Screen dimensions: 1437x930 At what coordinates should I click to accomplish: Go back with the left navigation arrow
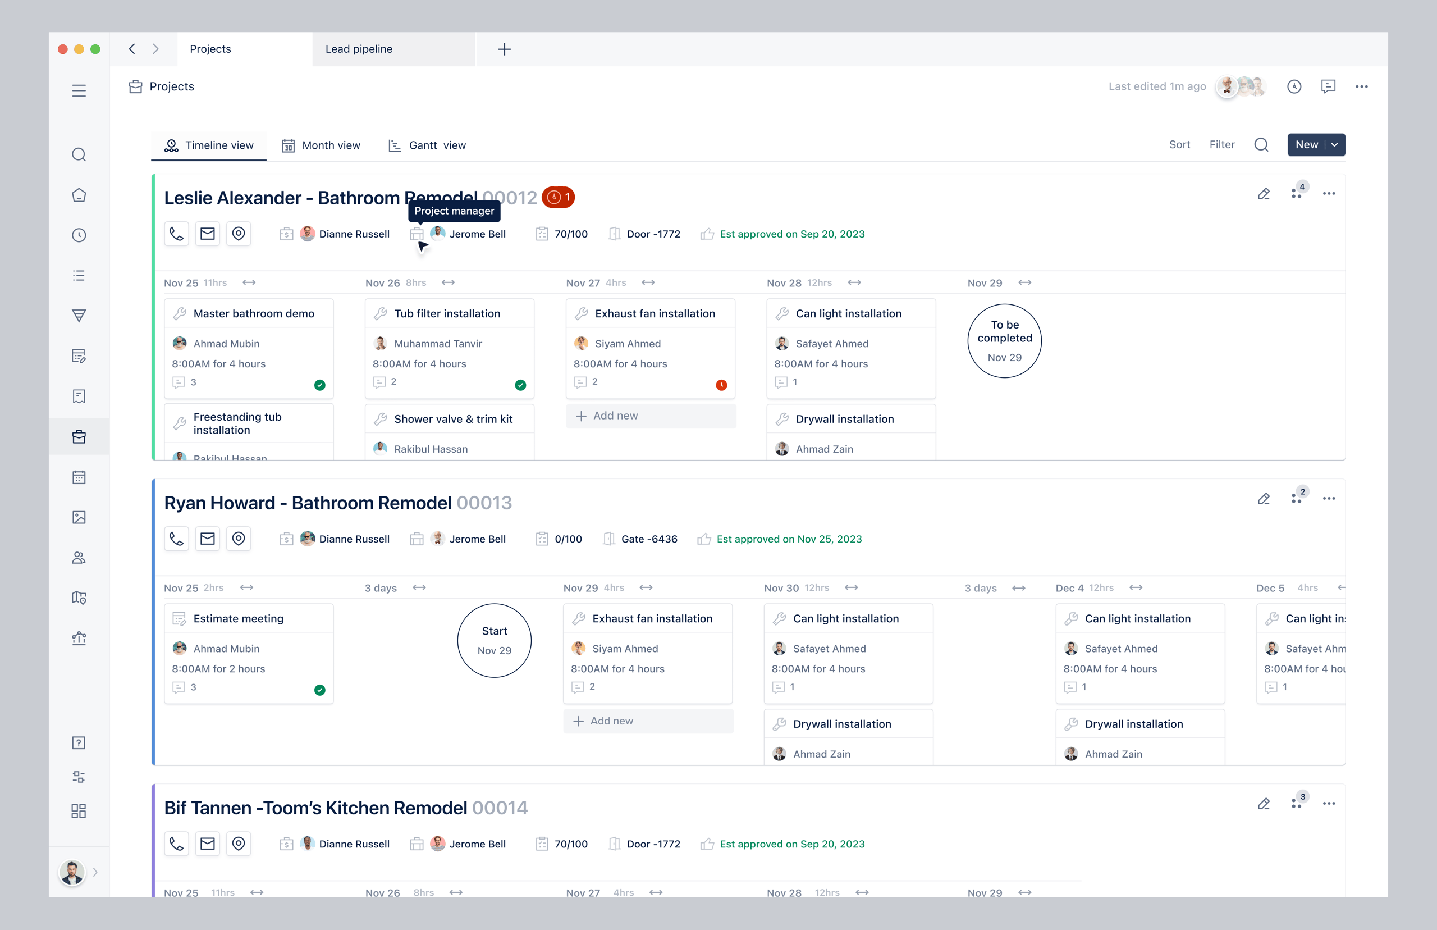[x=132, y=49]
